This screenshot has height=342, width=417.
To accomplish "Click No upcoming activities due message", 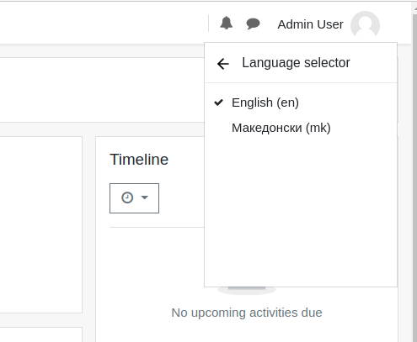I will pos(247,313).
